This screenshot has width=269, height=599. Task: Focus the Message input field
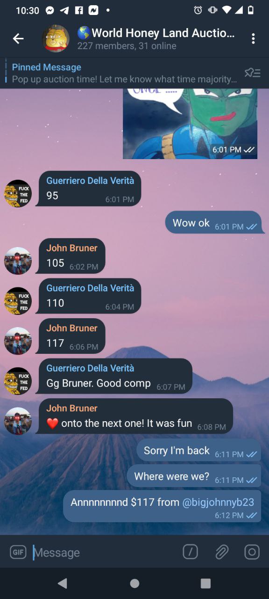[x=105, y=553]
